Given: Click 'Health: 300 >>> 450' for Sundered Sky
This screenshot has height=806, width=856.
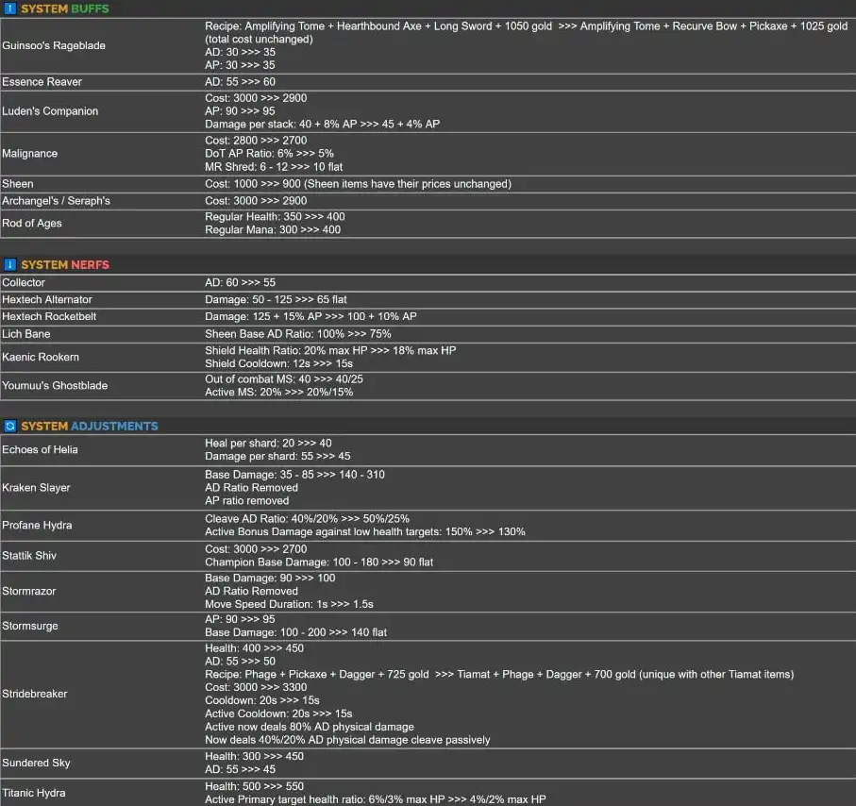Looking at the screenshot, I should 254,756.
